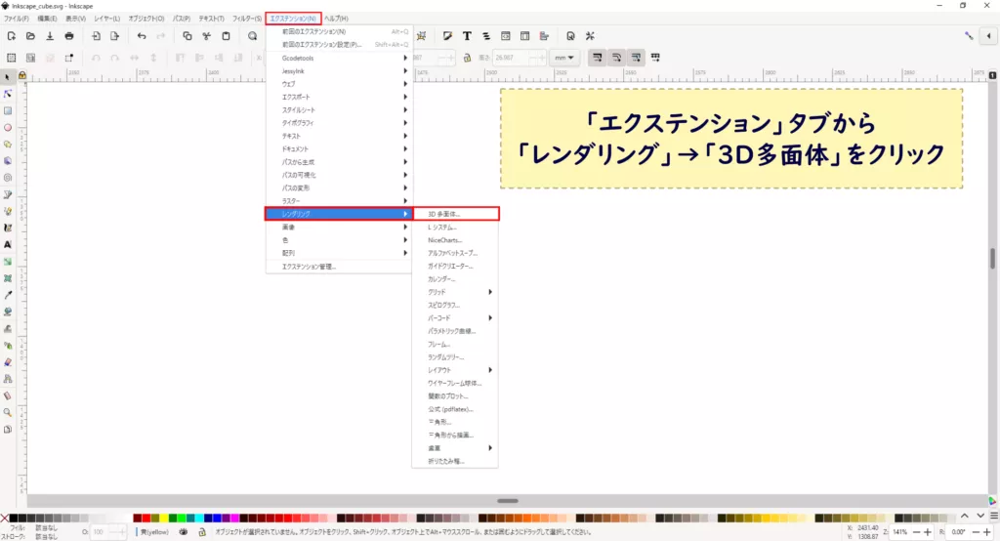Toggle the first stroke-scaling affect button

(x=597, y=58)
